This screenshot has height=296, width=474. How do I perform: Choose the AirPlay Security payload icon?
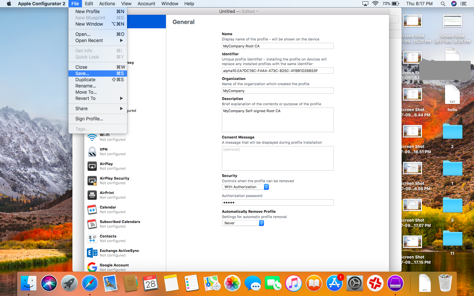point(92,181)
